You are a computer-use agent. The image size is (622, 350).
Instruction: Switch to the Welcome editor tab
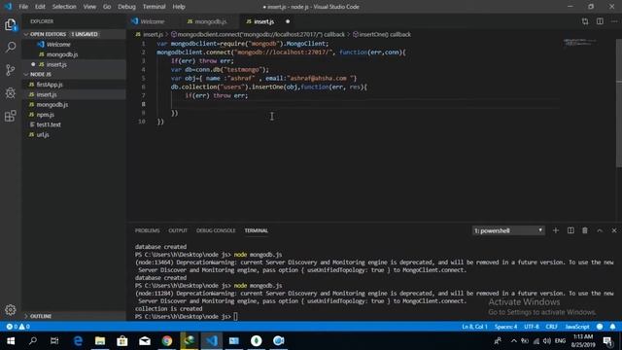click(x=153, y=21)
